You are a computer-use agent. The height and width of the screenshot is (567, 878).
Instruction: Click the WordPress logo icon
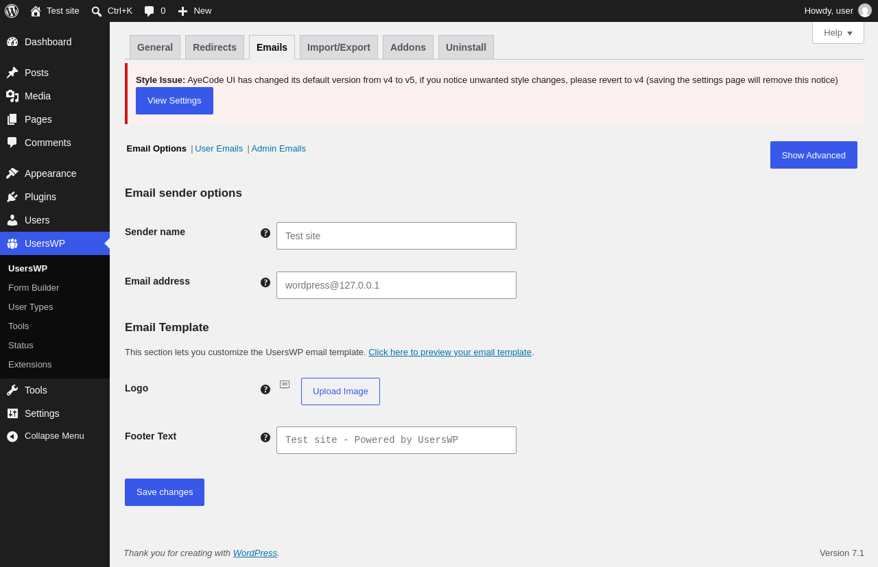(12, 11)
